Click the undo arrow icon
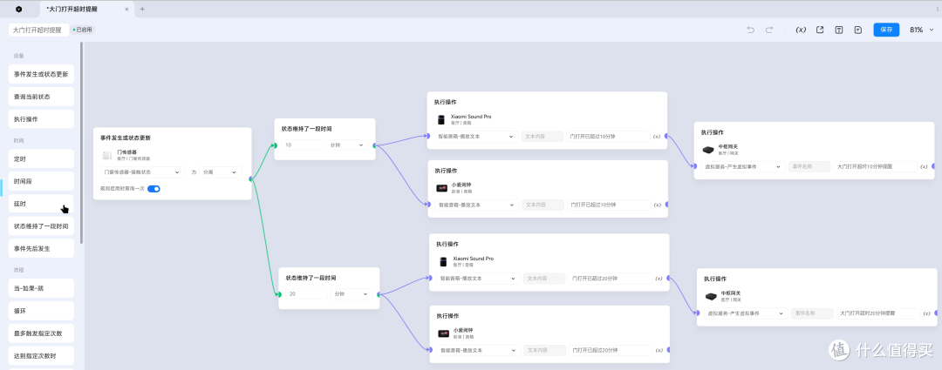The width and height of the screenshot is (942, 370). coord(750,30)
